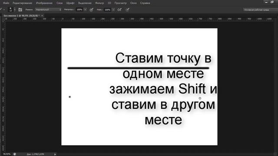Click the zoom percentage field in status bar

pos(7,154)
